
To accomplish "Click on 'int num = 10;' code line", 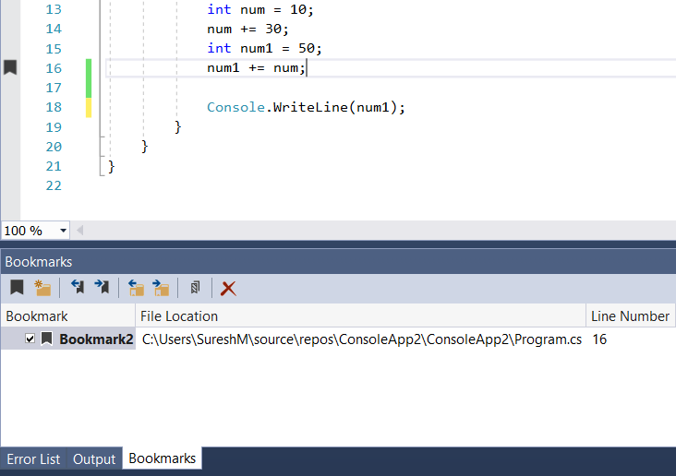I will pos(260,9).
